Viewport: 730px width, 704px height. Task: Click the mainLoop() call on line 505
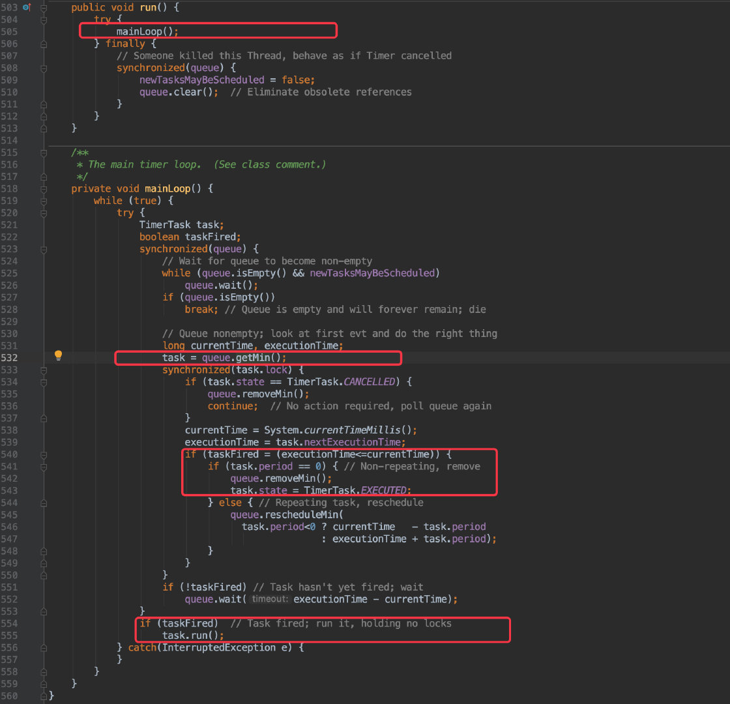tap(147, 32)
